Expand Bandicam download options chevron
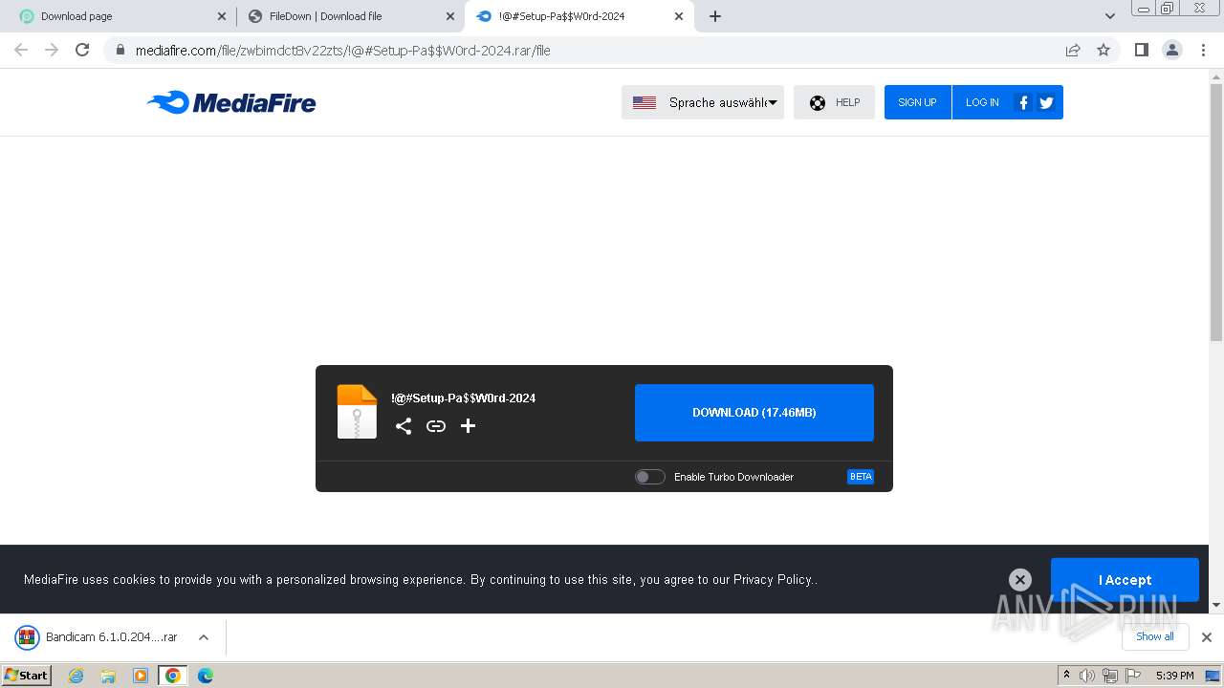Viewport: 1224px width, 688px height. (x=204, y=637)
